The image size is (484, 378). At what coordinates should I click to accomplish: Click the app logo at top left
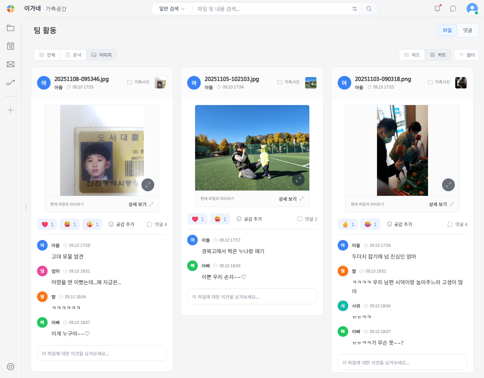(11, 9)
